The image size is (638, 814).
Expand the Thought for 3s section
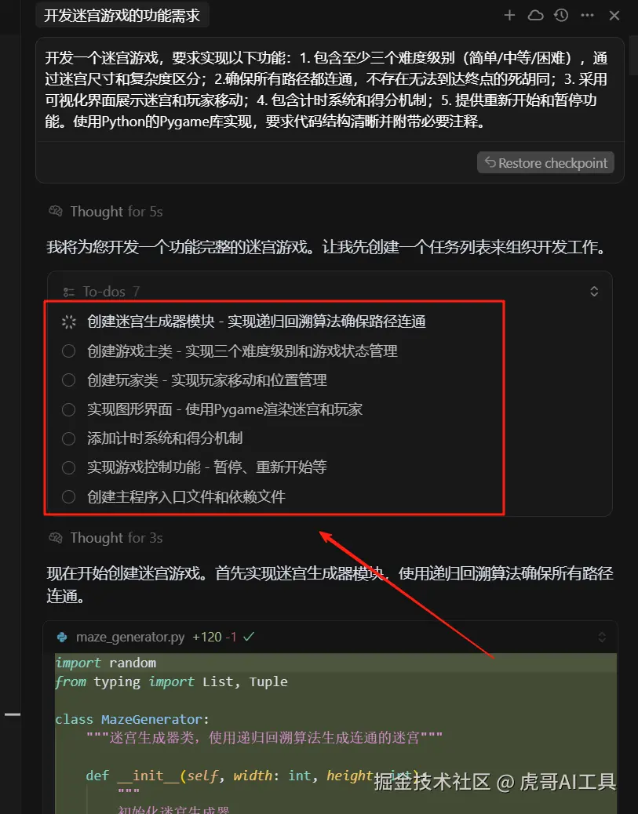[116, 538]
